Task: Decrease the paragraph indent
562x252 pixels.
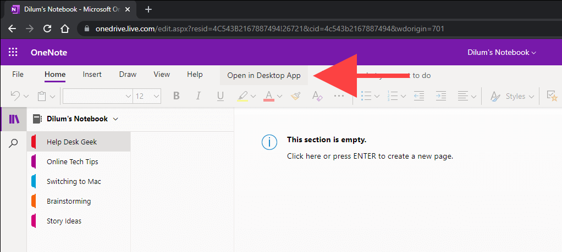Action: point(418,96)
